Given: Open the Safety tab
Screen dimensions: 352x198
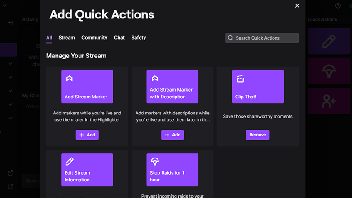Looking at the screenshot, I should click(x=138, y=38).
